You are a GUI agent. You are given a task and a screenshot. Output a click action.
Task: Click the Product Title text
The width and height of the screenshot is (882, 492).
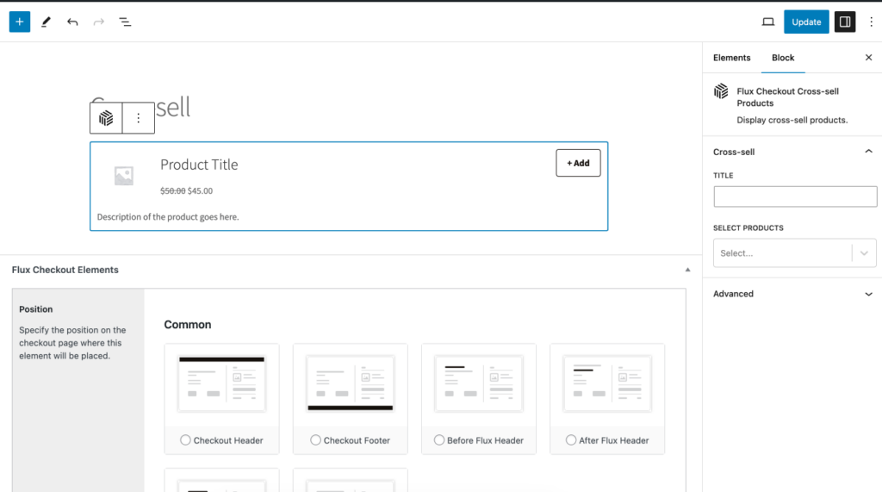pyautogui.click(x=199, y=165)
